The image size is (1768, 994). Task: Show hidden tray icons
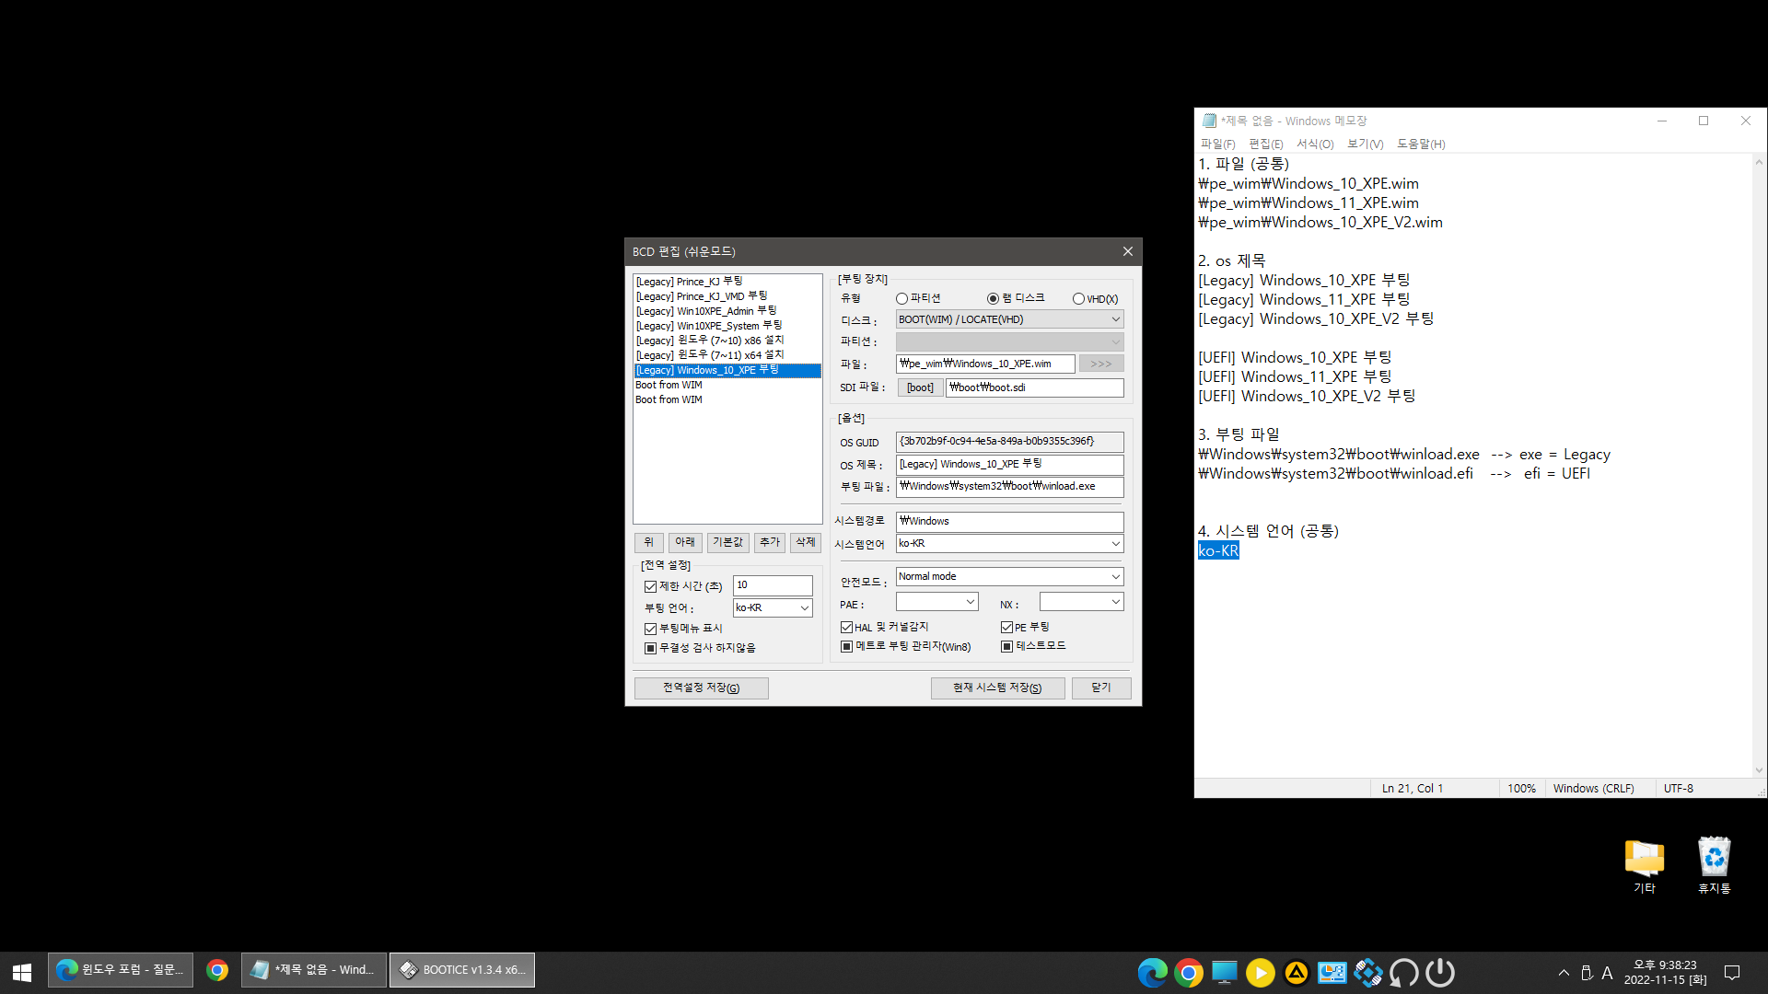(1564, 973)
